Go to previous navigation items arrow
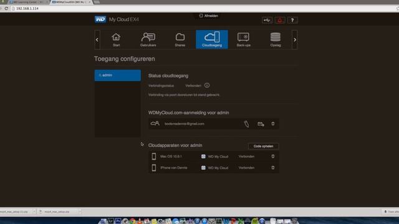Image resolution: width=399 pixels, height=224 pixels. [x=97, y=40]
